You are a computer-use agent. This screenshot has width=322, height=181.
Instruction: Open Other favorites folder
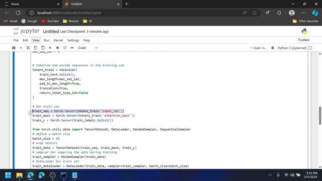click(x=305, y=21)
